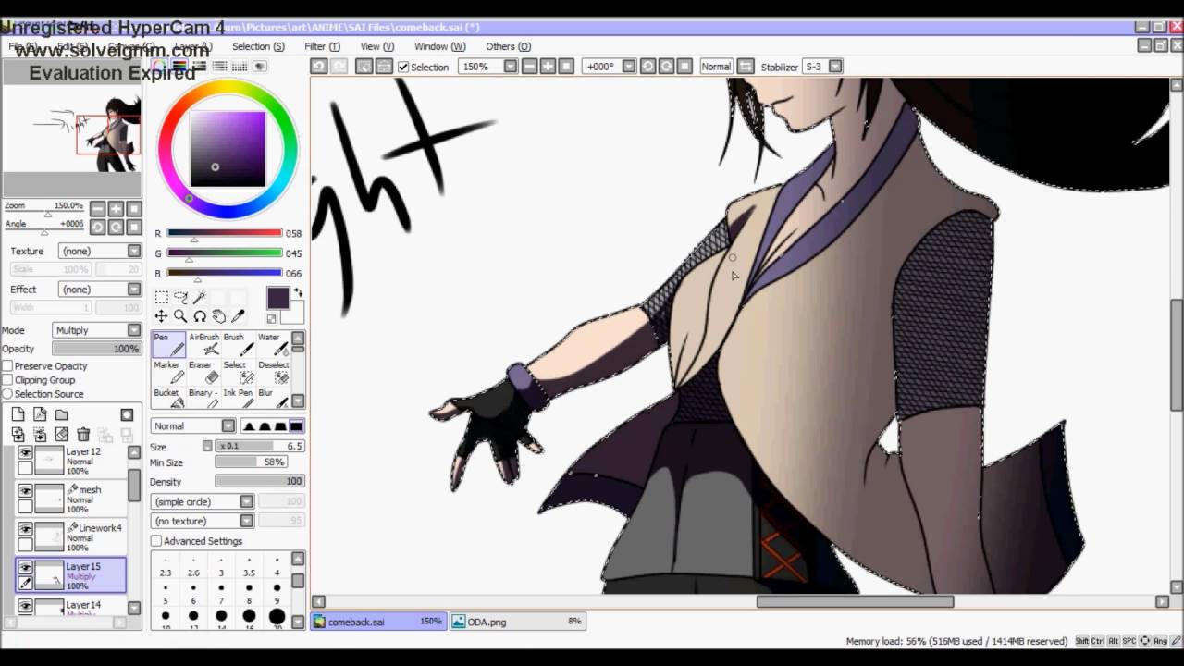The height and width of the screenshot is (666, 1184).
Task: Open the Selection menu
Action: (258, 46)
